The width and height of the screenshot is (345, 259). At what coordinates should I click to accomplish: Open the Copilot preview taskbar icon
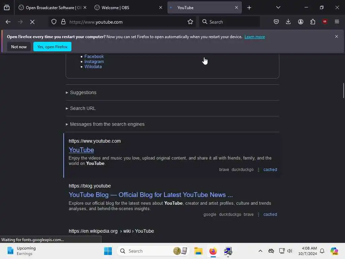(334, 251)
